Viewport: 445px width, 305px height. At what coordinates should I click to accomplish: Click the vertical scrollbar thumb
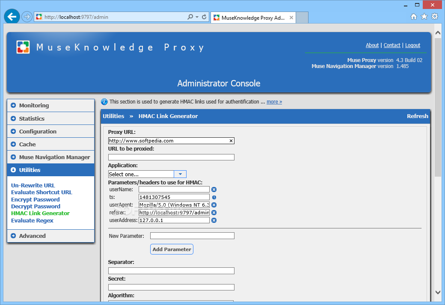pos(438,107)
